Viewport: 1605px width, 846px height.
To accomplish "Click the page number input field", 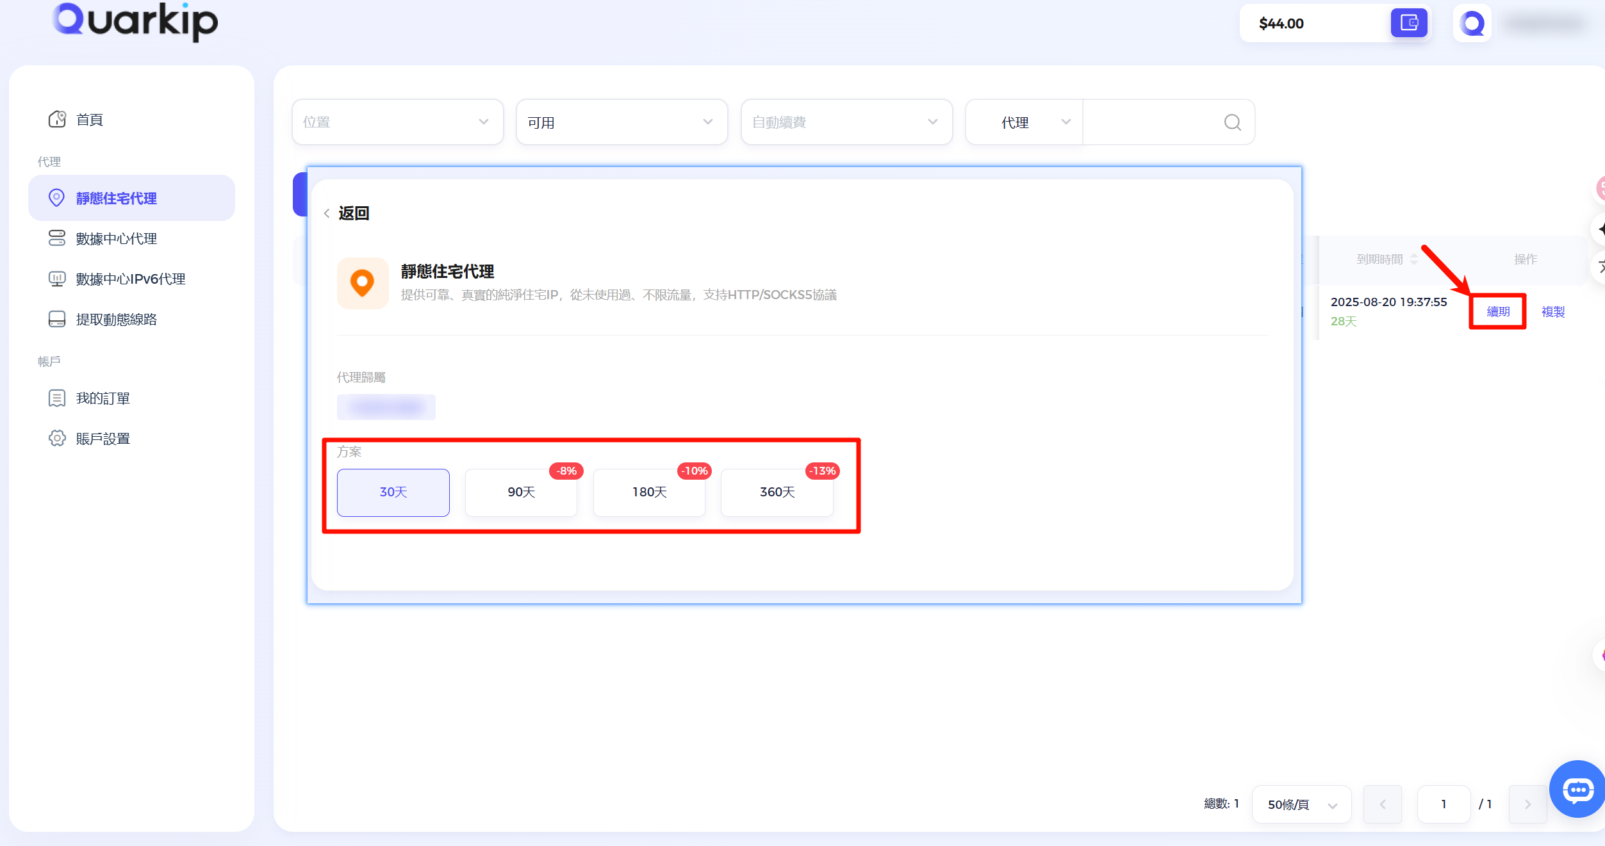I will 1444,804.
